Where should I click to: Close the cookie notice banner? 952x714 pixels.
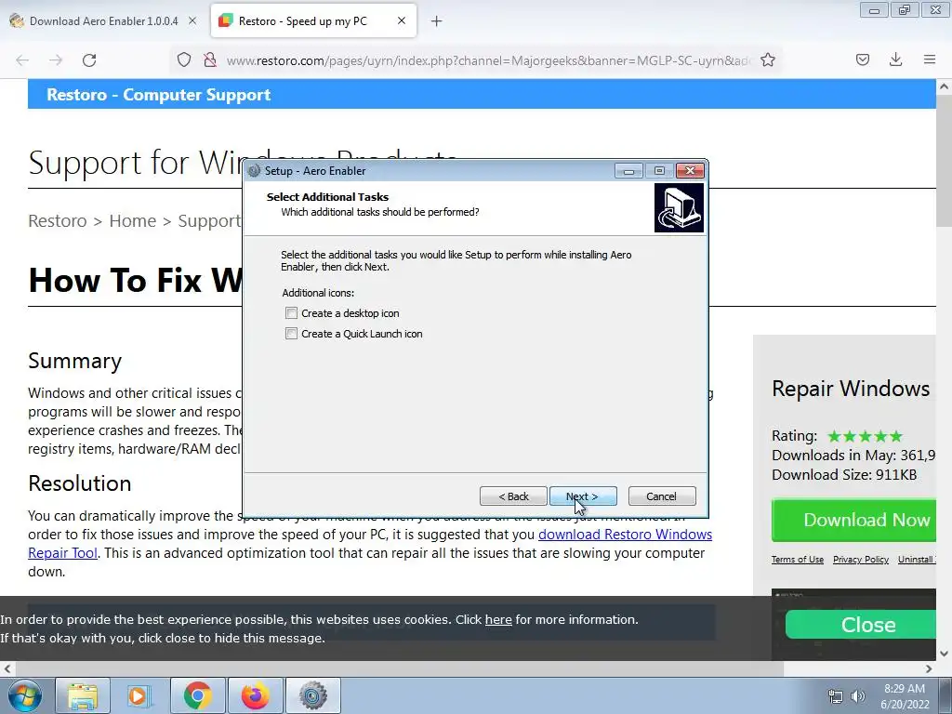click(862, 625)
